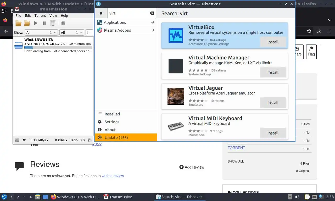Remove torrent using trash icon in Transmission
335x201 pixels.
click(x=53, y=23)
